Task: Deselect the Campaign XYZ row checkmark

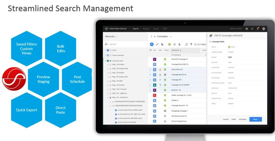Action: tap(150, 80)
